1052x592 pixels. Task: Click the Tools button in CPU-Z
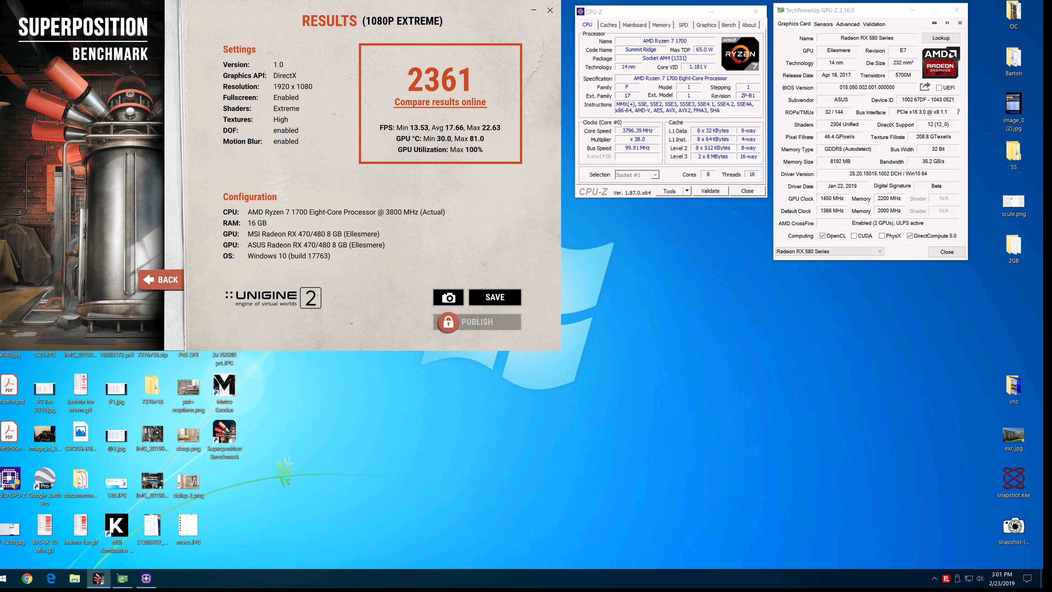(669, 191)
